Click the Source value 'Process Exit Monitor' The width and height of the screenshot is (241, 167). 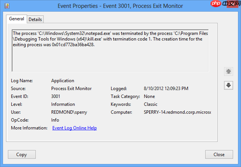71,89
